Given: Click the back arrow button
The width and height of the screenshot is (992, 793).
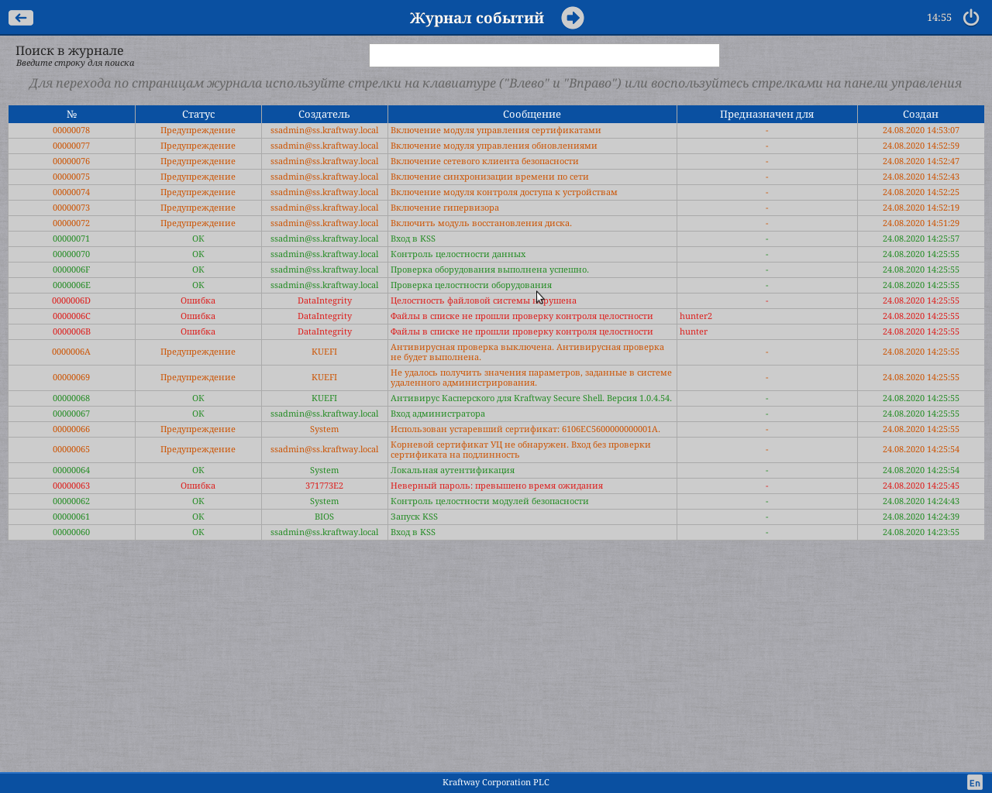Looking at the screenshot, I should [x=21, y=18].
